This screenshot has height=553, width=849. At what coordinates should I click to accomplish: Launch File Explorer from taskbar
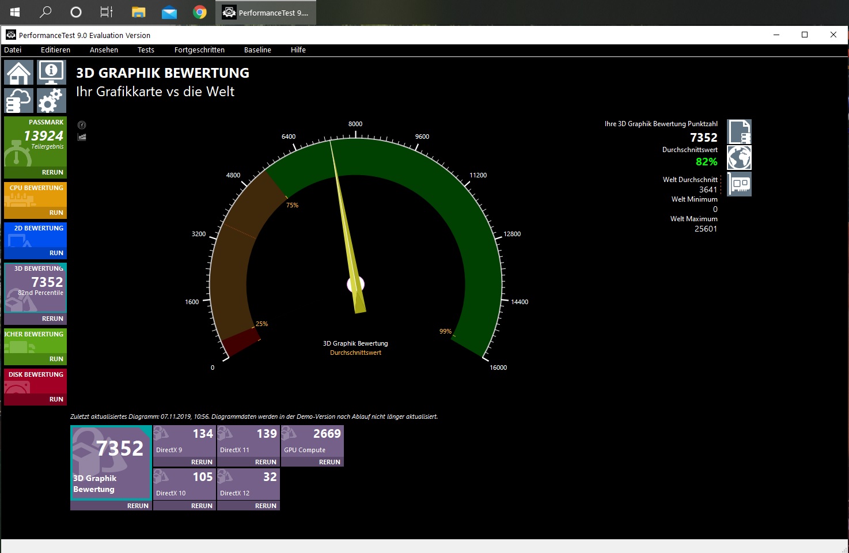(x=138, y=12)
